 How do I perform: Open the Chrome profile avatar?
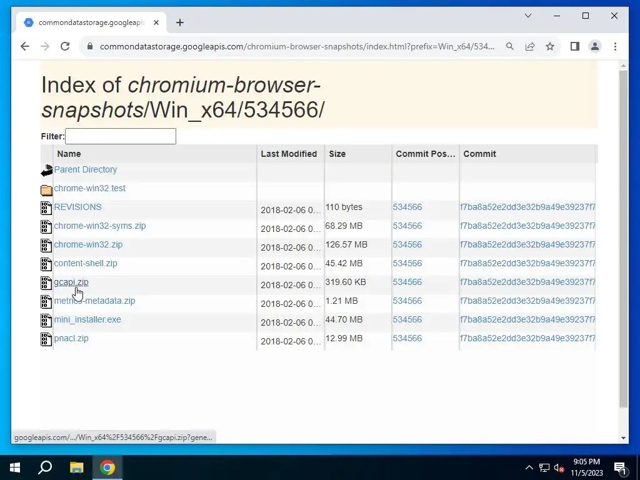(595, 46)
